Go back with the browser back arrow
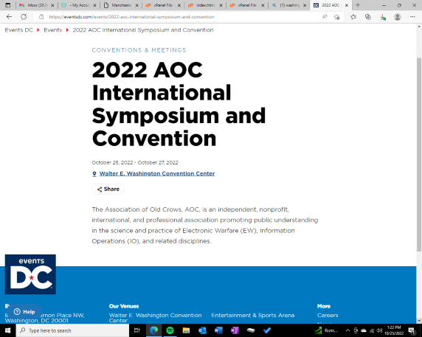The image size is (422, 337). [x=9, y=17]
